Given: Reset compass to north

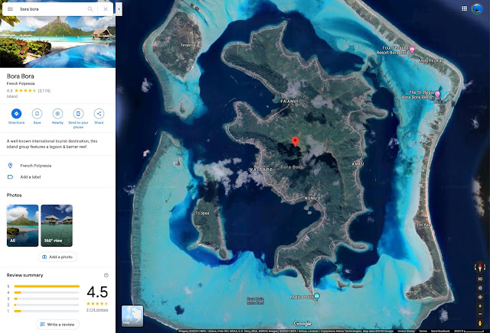Looking at the screenshot, I should pyautogui.click(x=480, y=267).
